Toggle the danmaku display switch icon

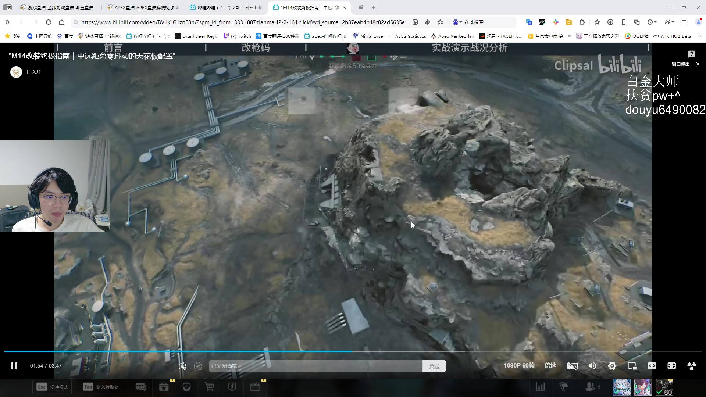coord(182,366)
